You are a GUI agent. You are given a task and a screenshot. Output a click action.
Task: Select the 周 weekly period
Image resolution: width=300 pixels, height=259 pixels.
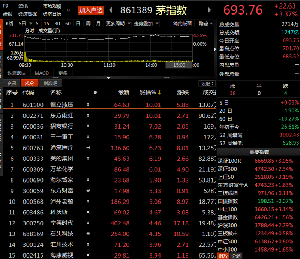tap(88, 24)
